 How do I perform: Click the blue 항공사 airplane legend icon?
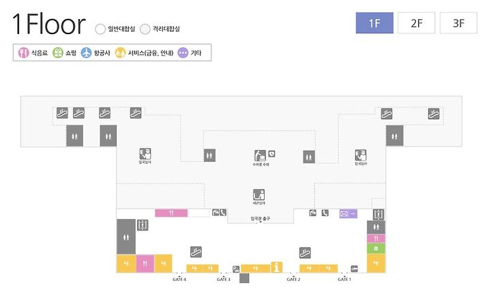(86, 53)
